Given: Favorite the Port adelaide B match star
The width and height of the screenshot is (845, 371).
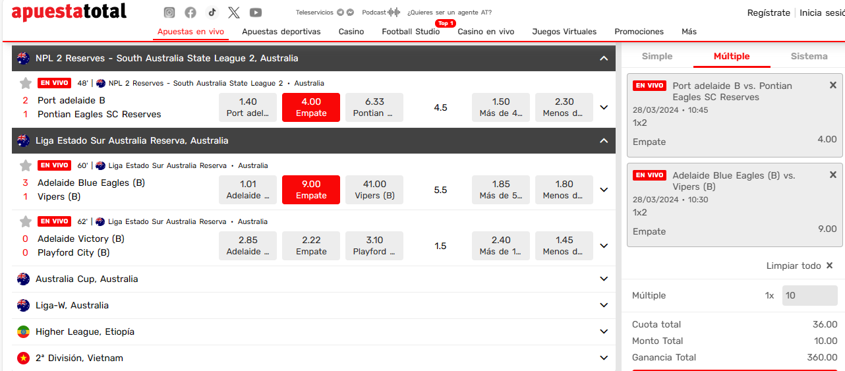Looking at the screenshot, I should pyautogui.click(x=26, y=83).
